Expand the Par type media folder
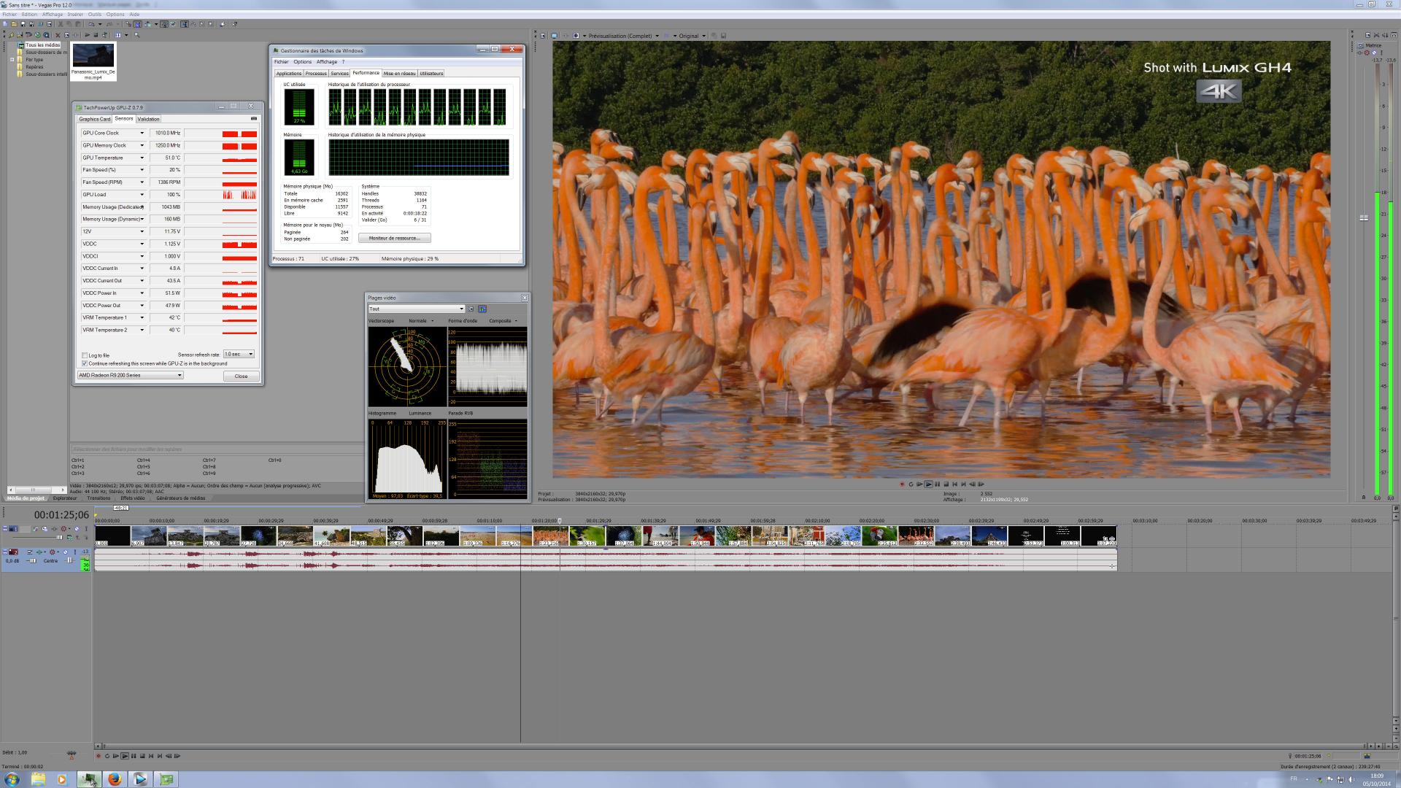Image resolution: width=1401 pixels, height=788 pixels. click(x=12, y=60)
